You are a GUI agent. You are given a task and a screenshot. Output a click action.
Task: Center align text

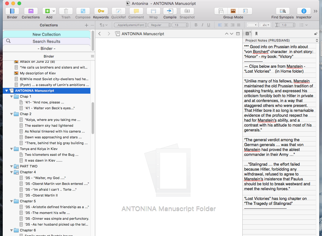point(226,25)
